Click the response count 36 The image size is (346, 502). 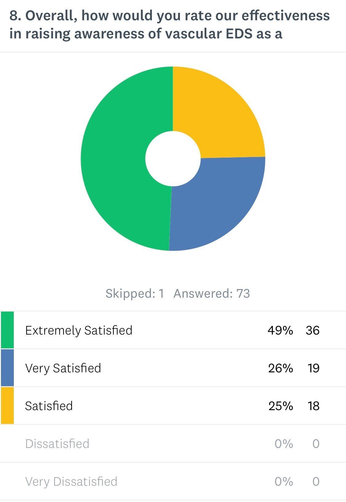pyautogui.click(x=312, y=331)
